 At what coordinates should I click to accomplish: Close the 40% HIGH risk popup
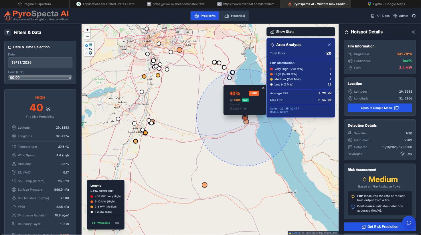[x=263, y=88]
